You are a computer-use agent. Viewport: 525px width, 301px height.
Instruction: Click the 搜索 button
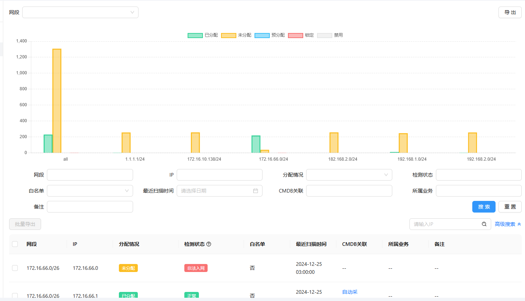click(x=484, y=207)
